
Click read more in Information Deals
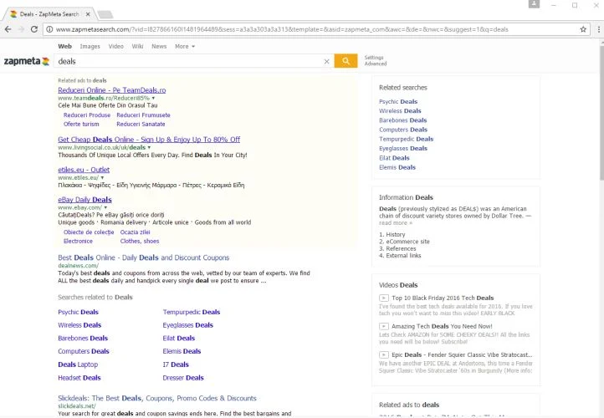[396, 223]
